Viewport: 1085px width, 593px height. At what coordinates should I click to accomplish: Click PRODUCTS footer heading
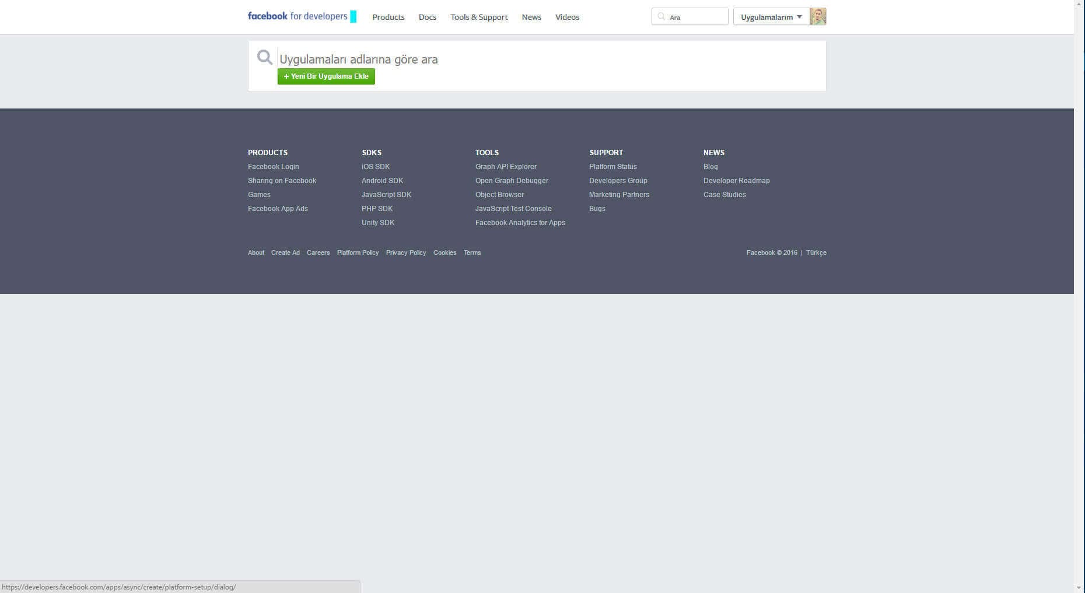268,153
